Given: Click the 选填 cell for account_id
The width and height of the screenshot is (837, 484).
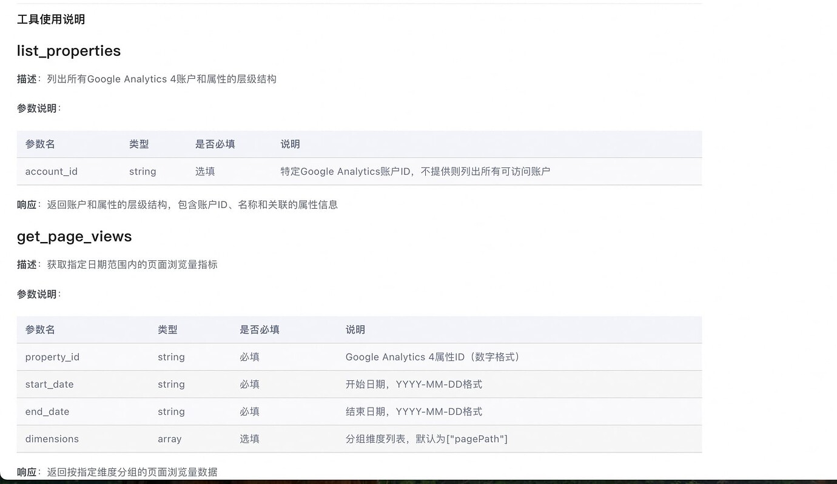Looking at the screenshot, I should [204, 171].
